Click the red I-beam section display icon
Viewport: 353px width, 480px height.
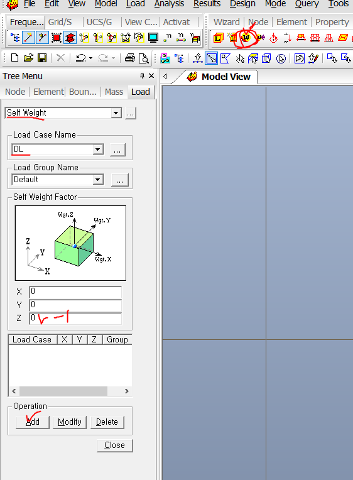click(70, 38)
